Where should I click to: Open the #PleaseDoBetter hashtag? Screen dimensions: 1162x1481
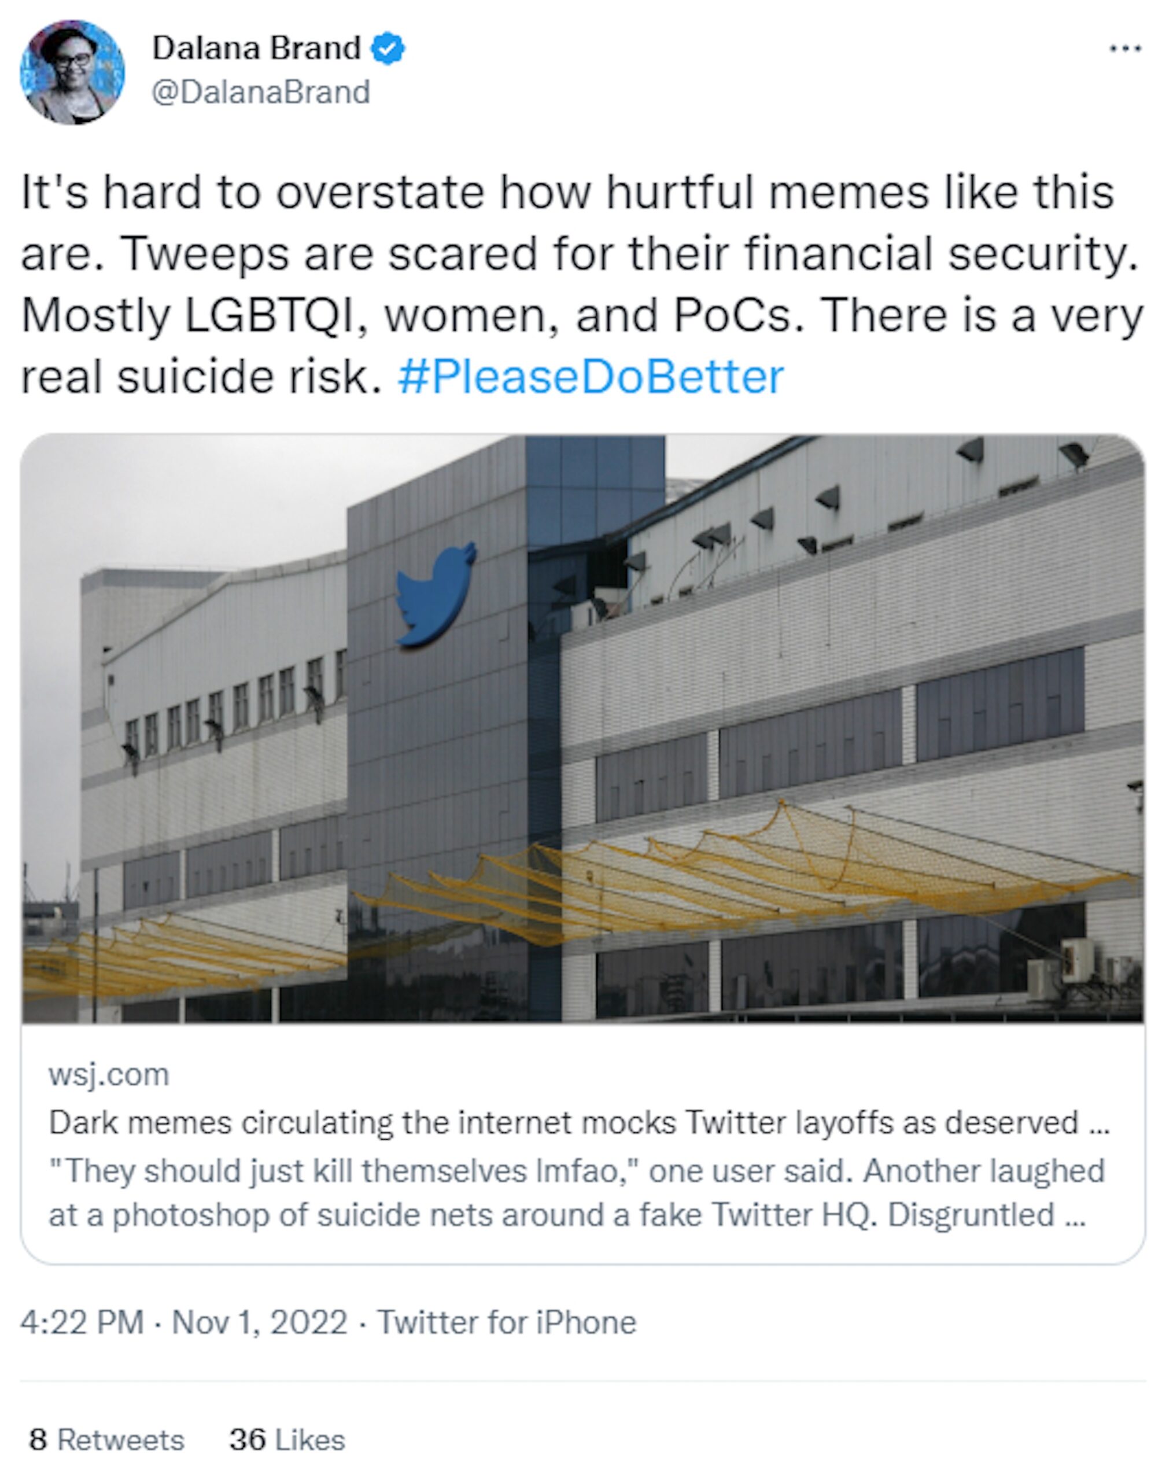tap(591, 377)
